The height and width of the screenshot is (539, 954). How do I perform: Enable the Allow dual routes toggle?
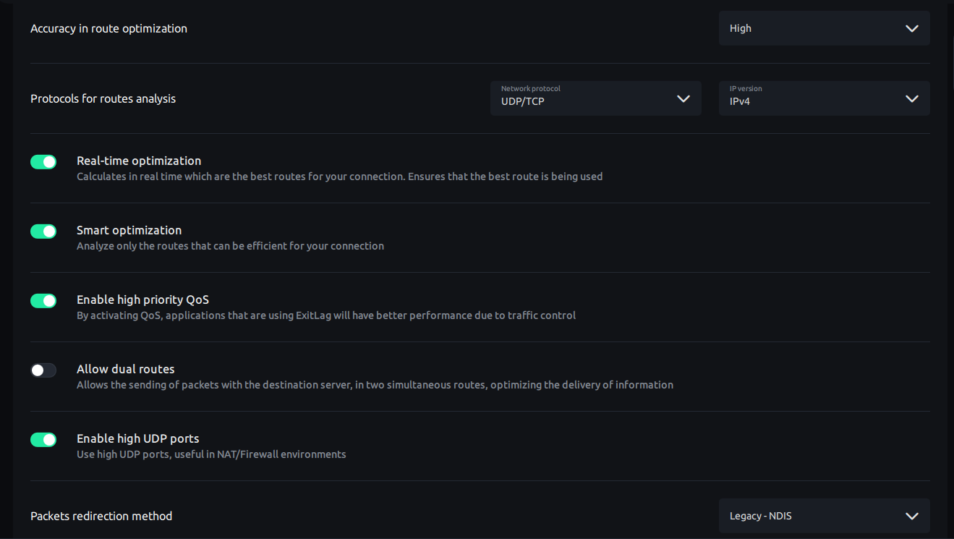coord(43,370)
